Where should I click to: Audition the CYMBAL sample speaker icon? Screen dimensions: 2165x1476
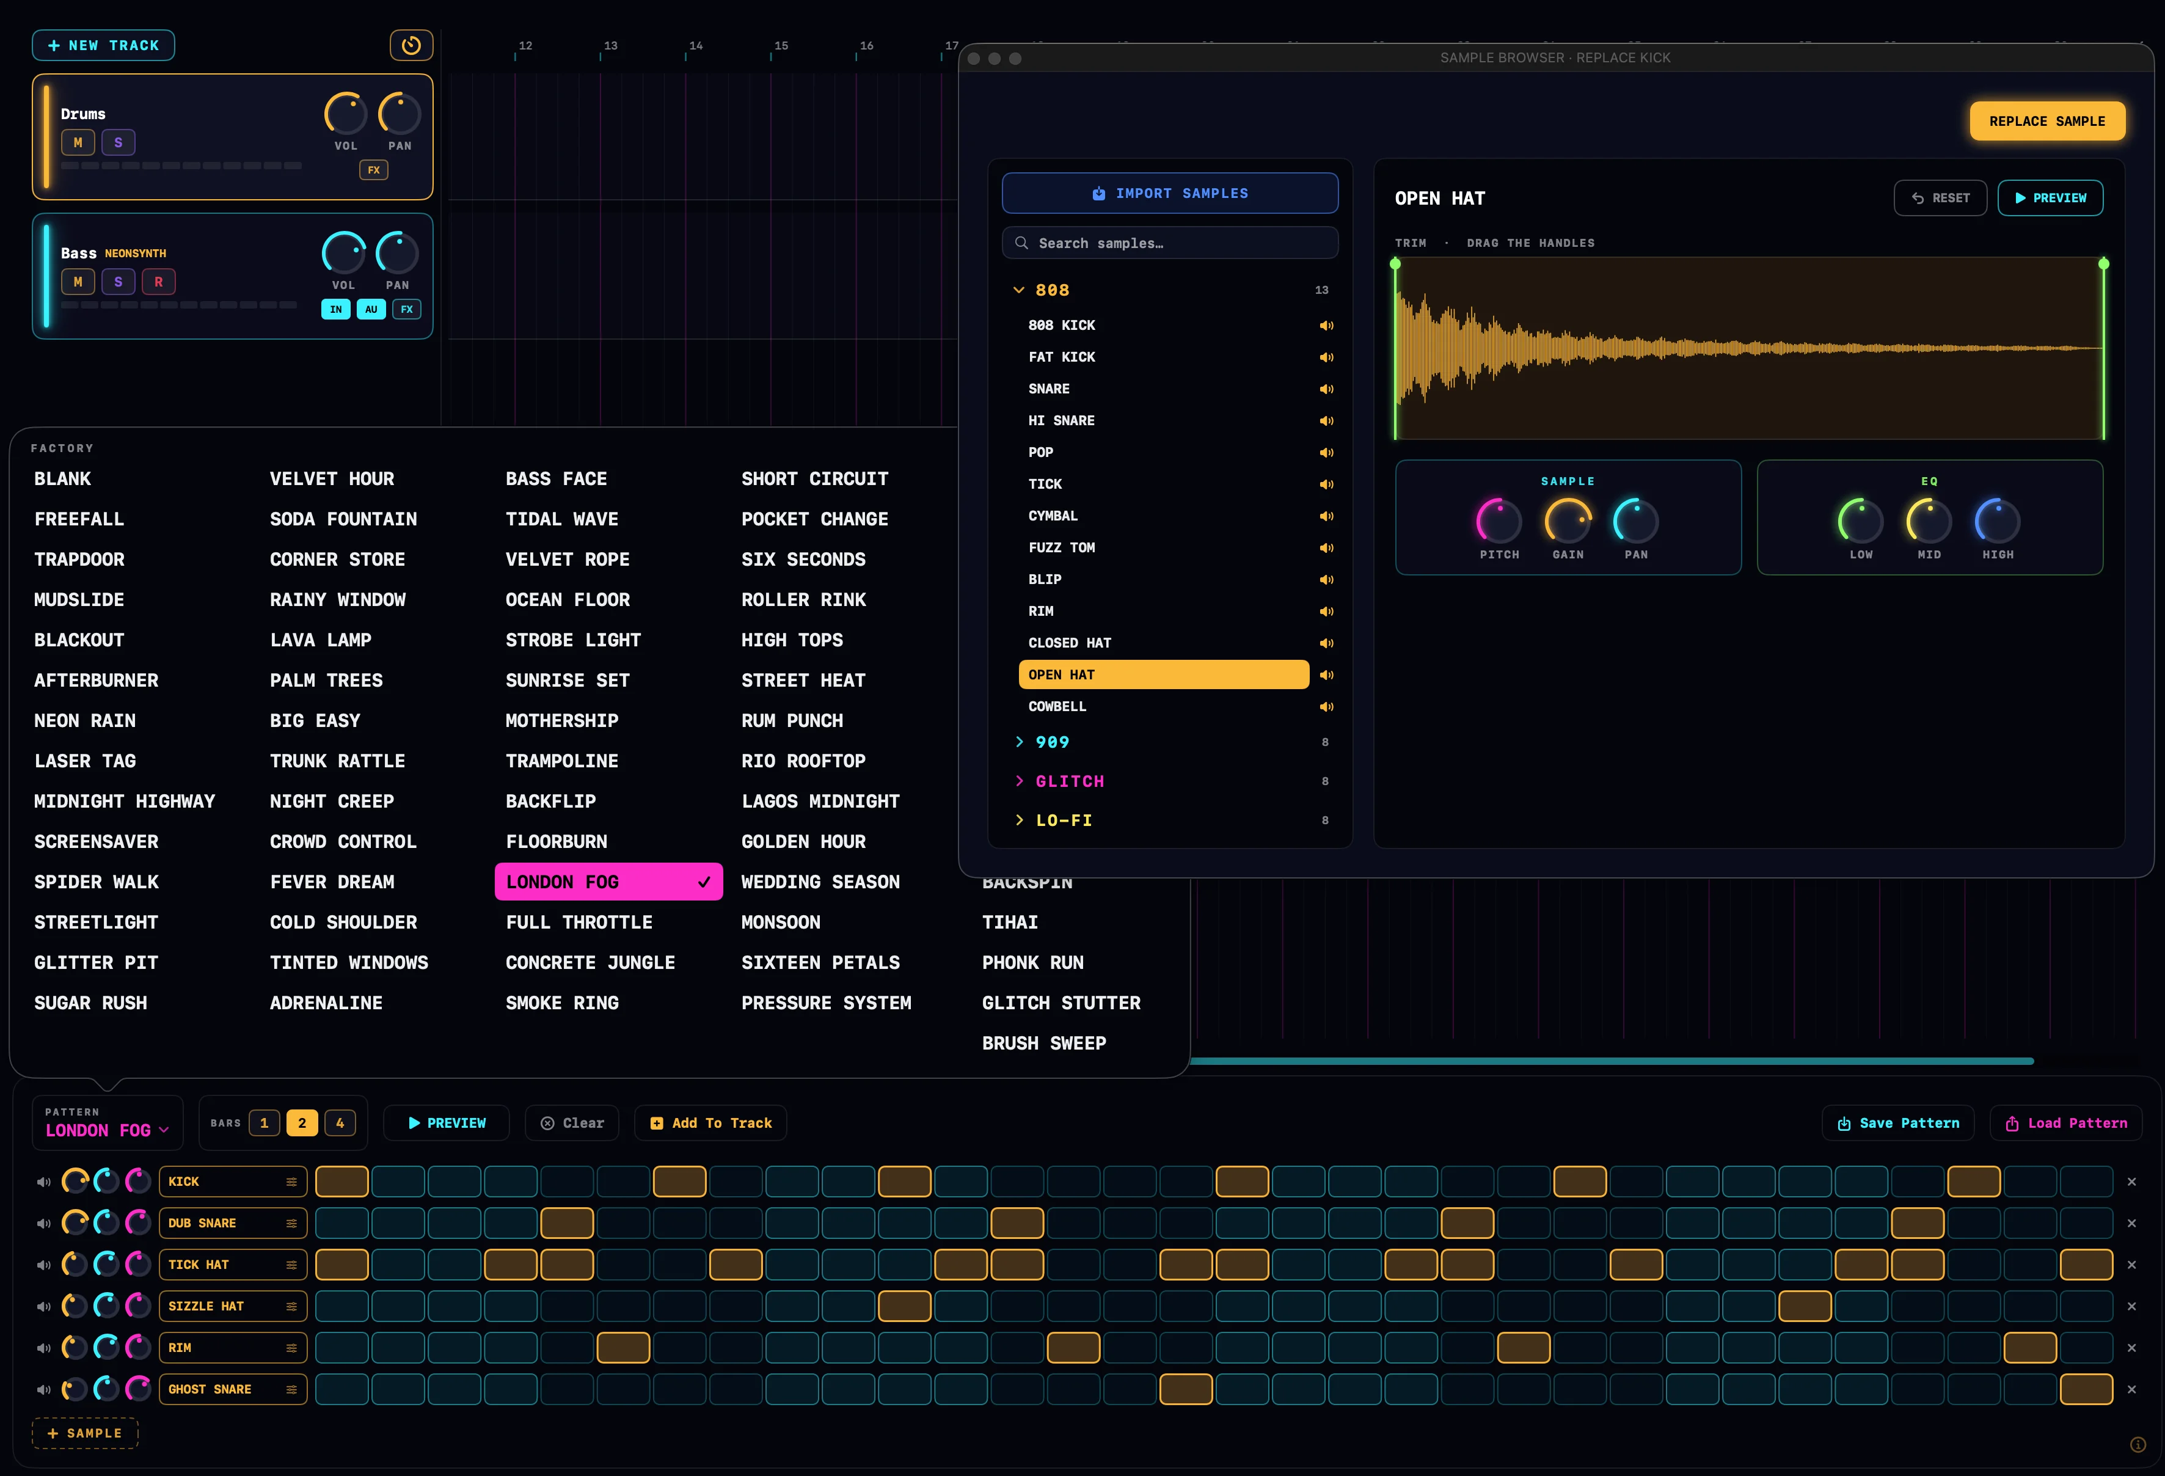coord(1326,516)
